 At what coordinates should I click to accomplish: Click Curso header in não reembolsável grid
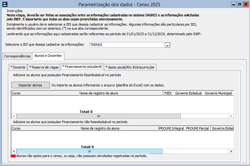pyautogui.click(x=46, y=128)
